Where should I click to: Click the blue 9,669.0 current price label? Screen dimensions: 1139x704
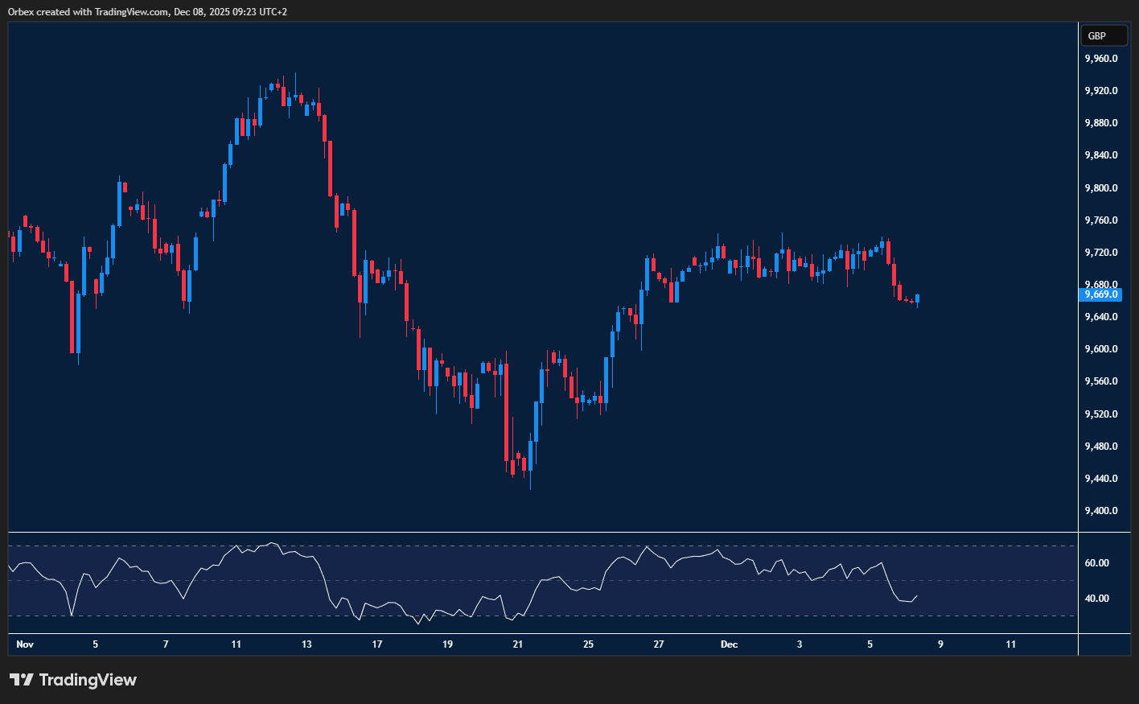pyautogui.click(x=1099, y=294)
